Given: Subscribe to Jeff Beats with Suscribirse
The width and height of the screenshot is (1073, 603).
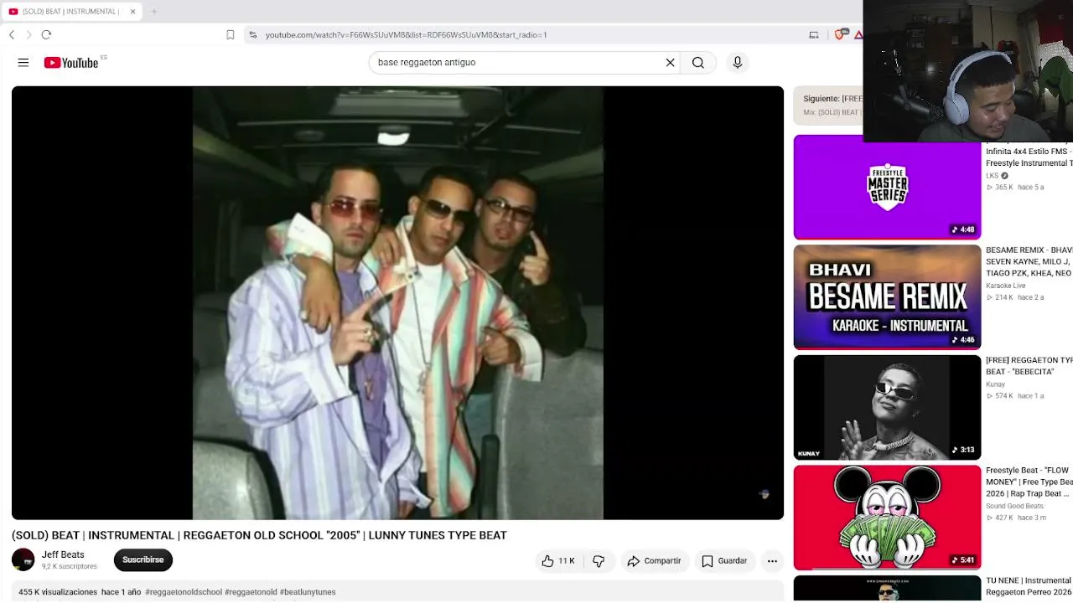Looking at the screenshot, I should [x=143, y=559].
